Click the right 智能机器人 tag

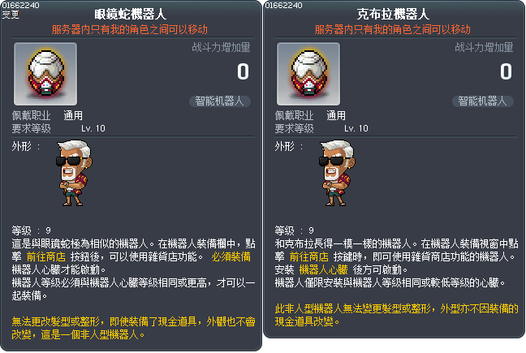483,101
